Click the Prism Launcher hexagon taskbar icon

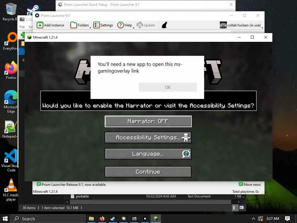145,219
